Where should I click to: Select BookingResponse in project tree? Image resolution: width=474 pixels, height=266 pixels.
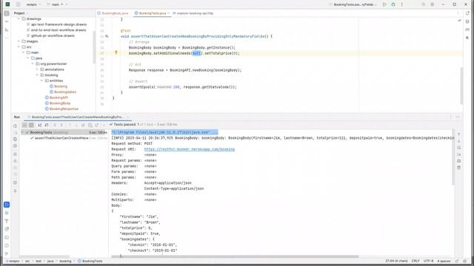(64, 109)
